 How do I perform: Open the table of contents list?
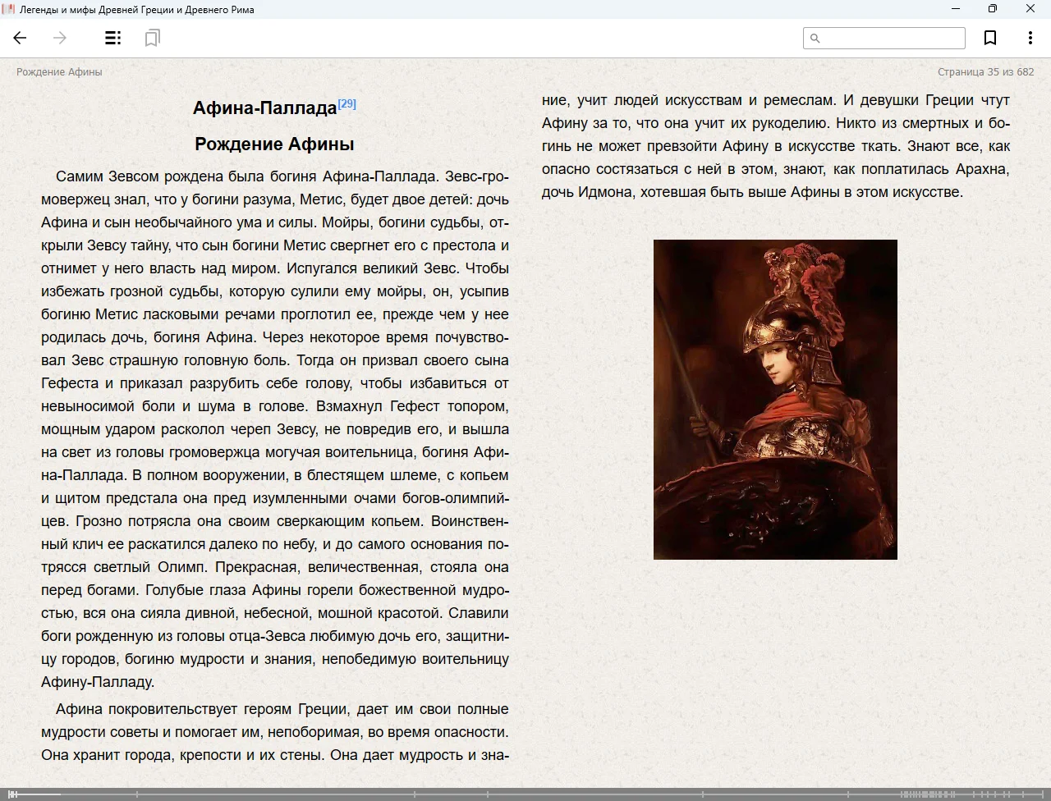coord(113,38)
